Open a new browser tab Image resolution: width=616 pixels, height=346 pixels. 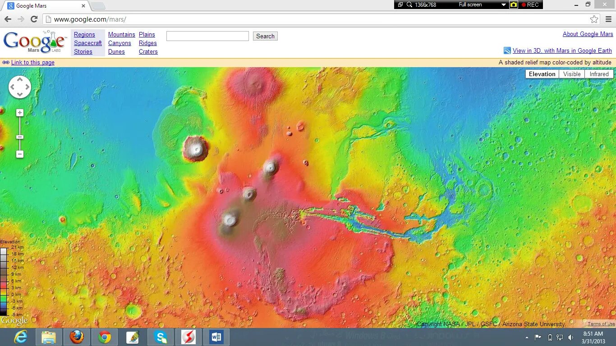98,6
